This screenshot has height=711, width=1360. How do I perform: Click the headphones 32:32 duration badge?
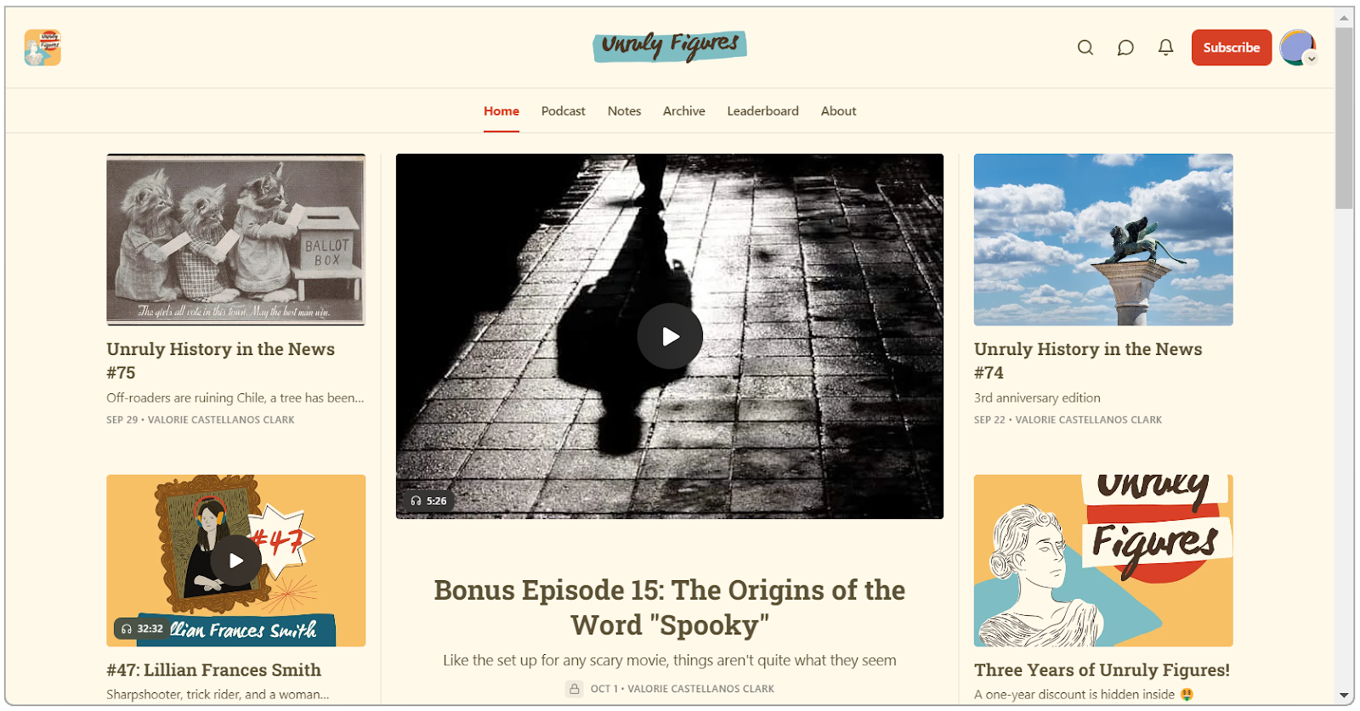[x=141, y=629]
